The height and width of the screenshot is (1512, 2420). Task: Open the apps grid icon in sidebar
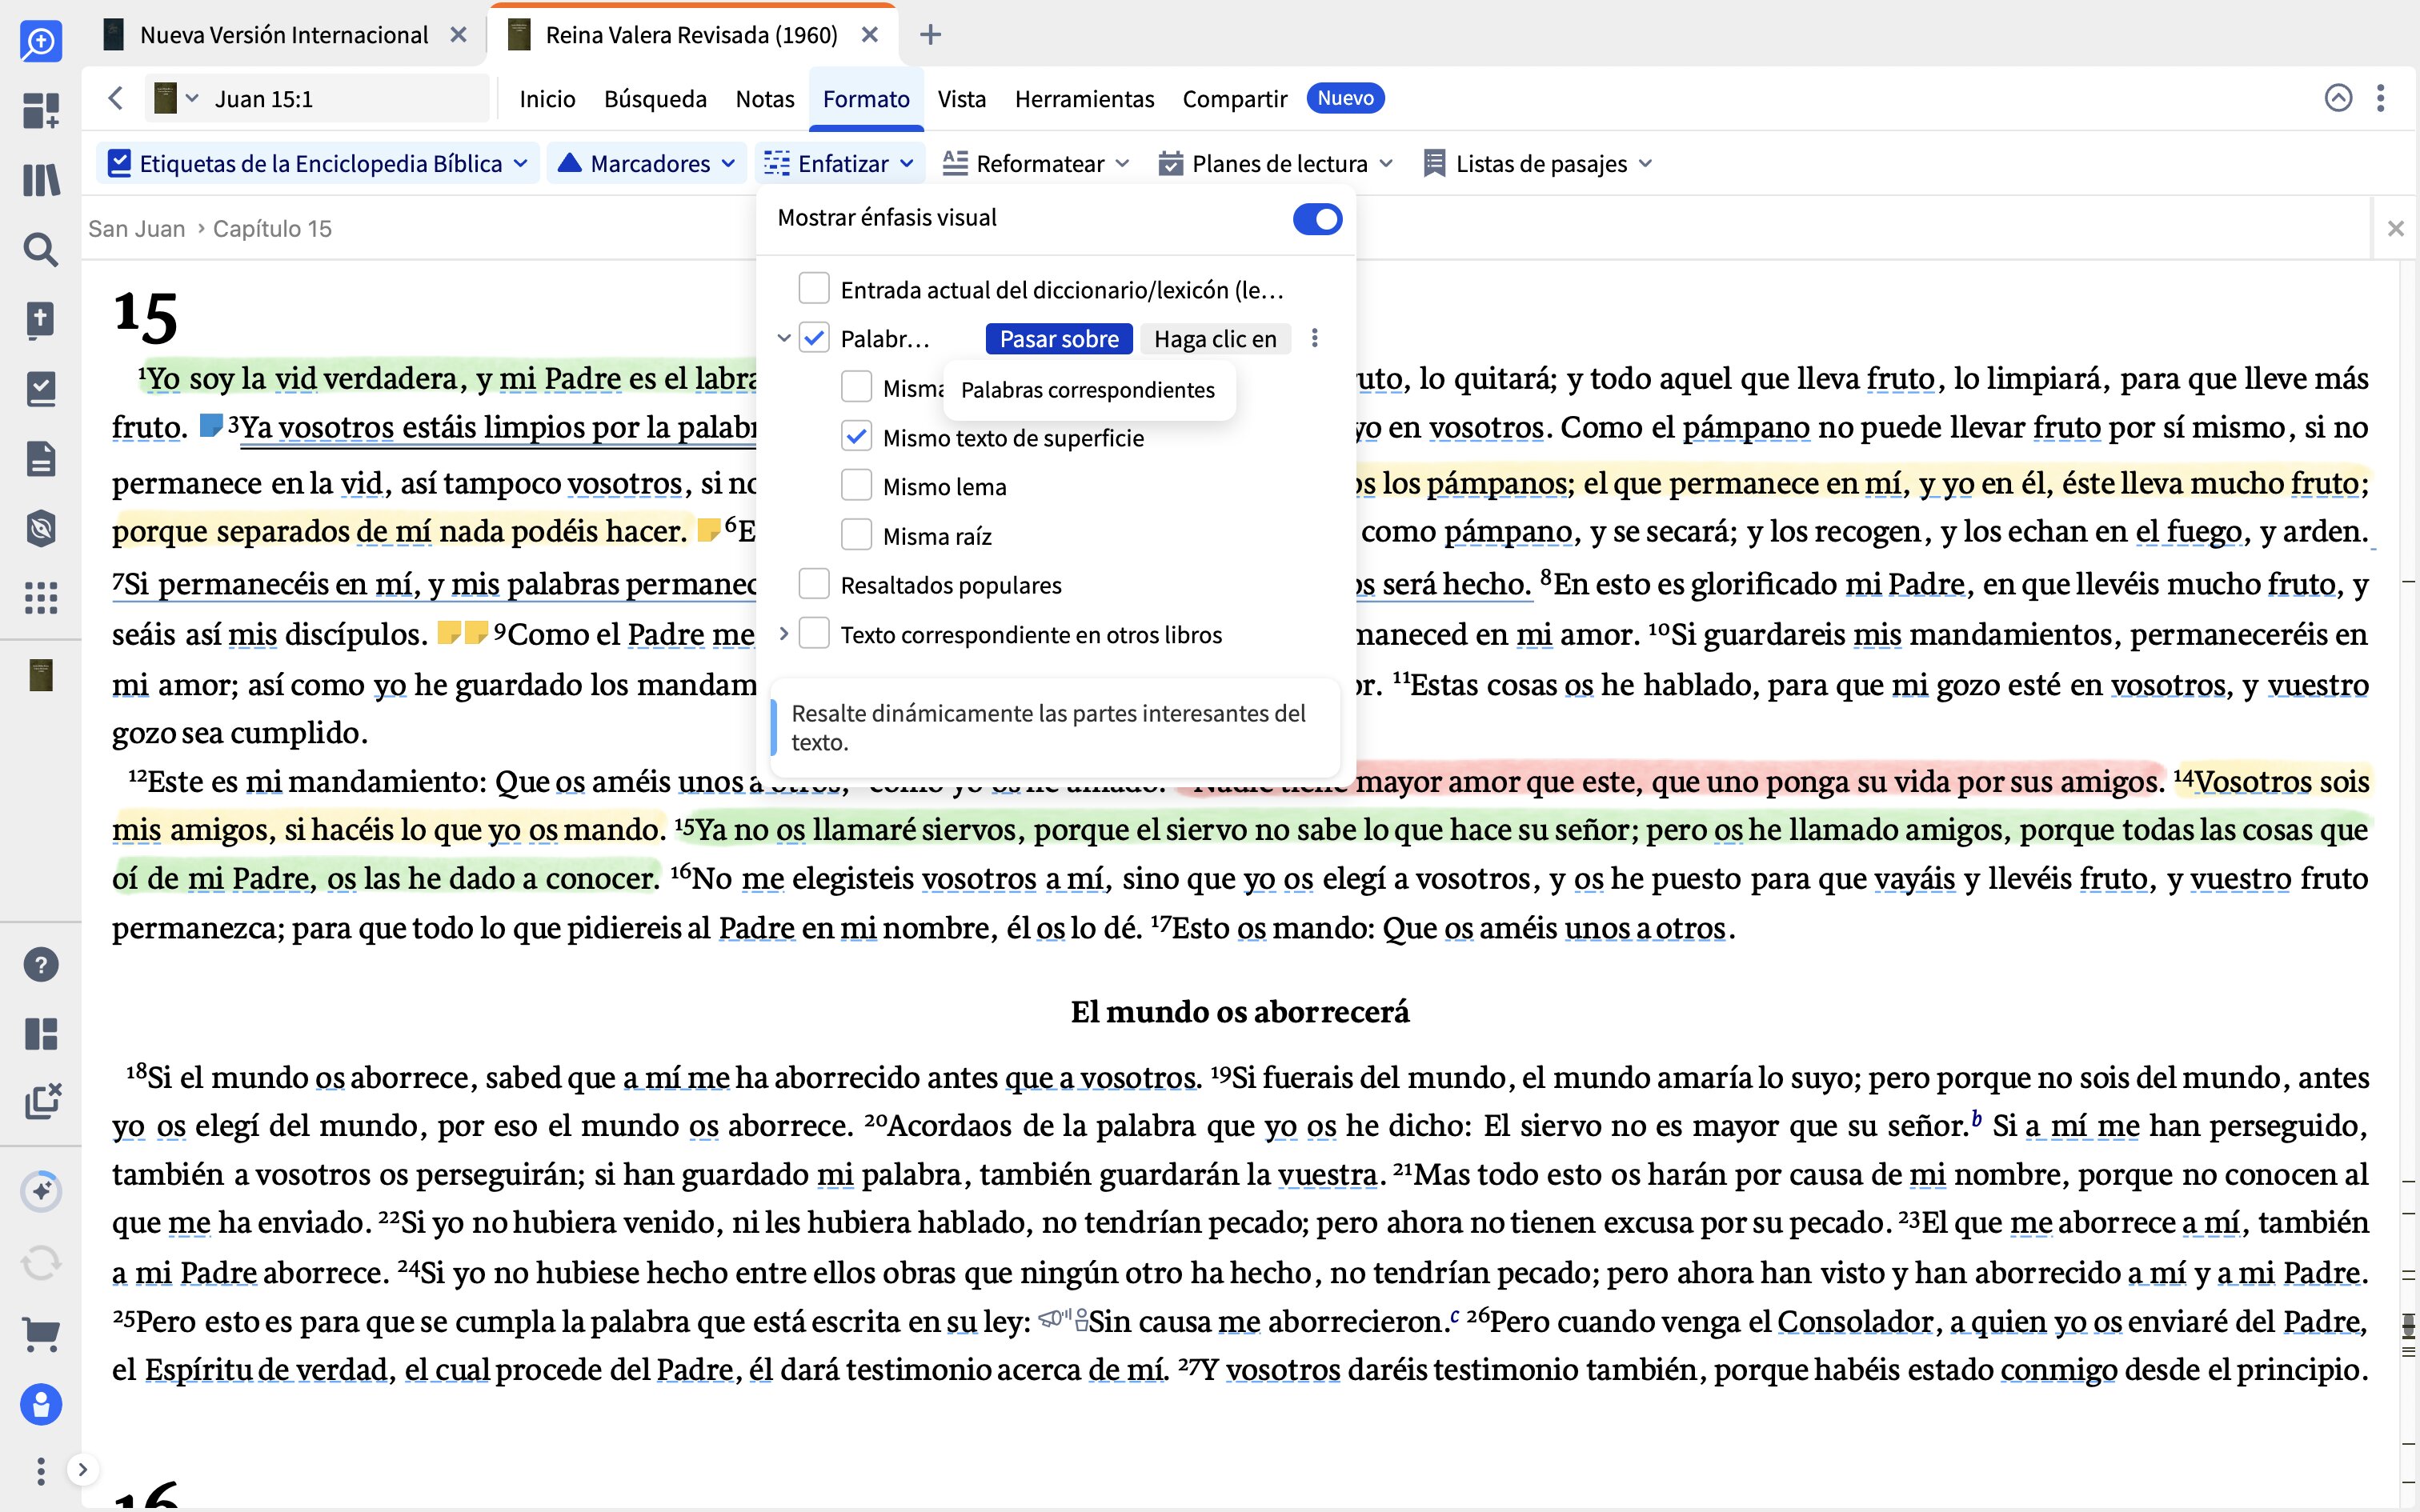tap(41, 598)
